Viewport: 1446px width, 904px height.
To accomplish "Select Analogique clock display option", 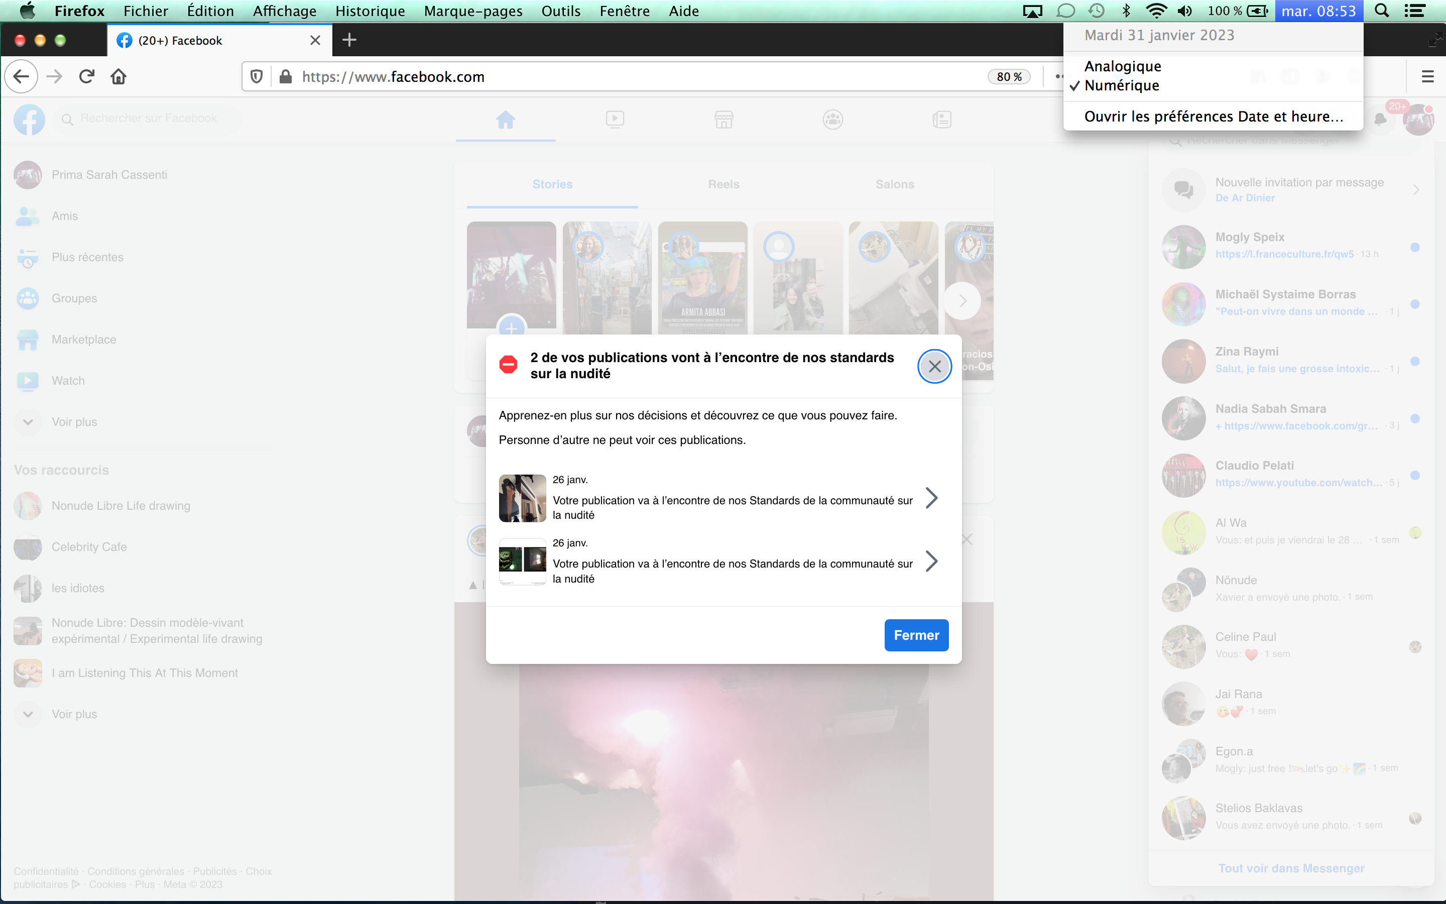I will coord(1123,66).
